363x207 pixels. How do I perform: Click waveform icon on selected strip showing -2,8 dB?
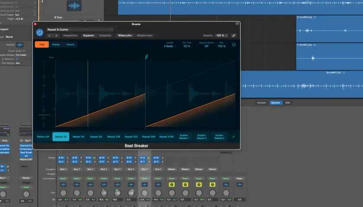(x=144, y=185)
